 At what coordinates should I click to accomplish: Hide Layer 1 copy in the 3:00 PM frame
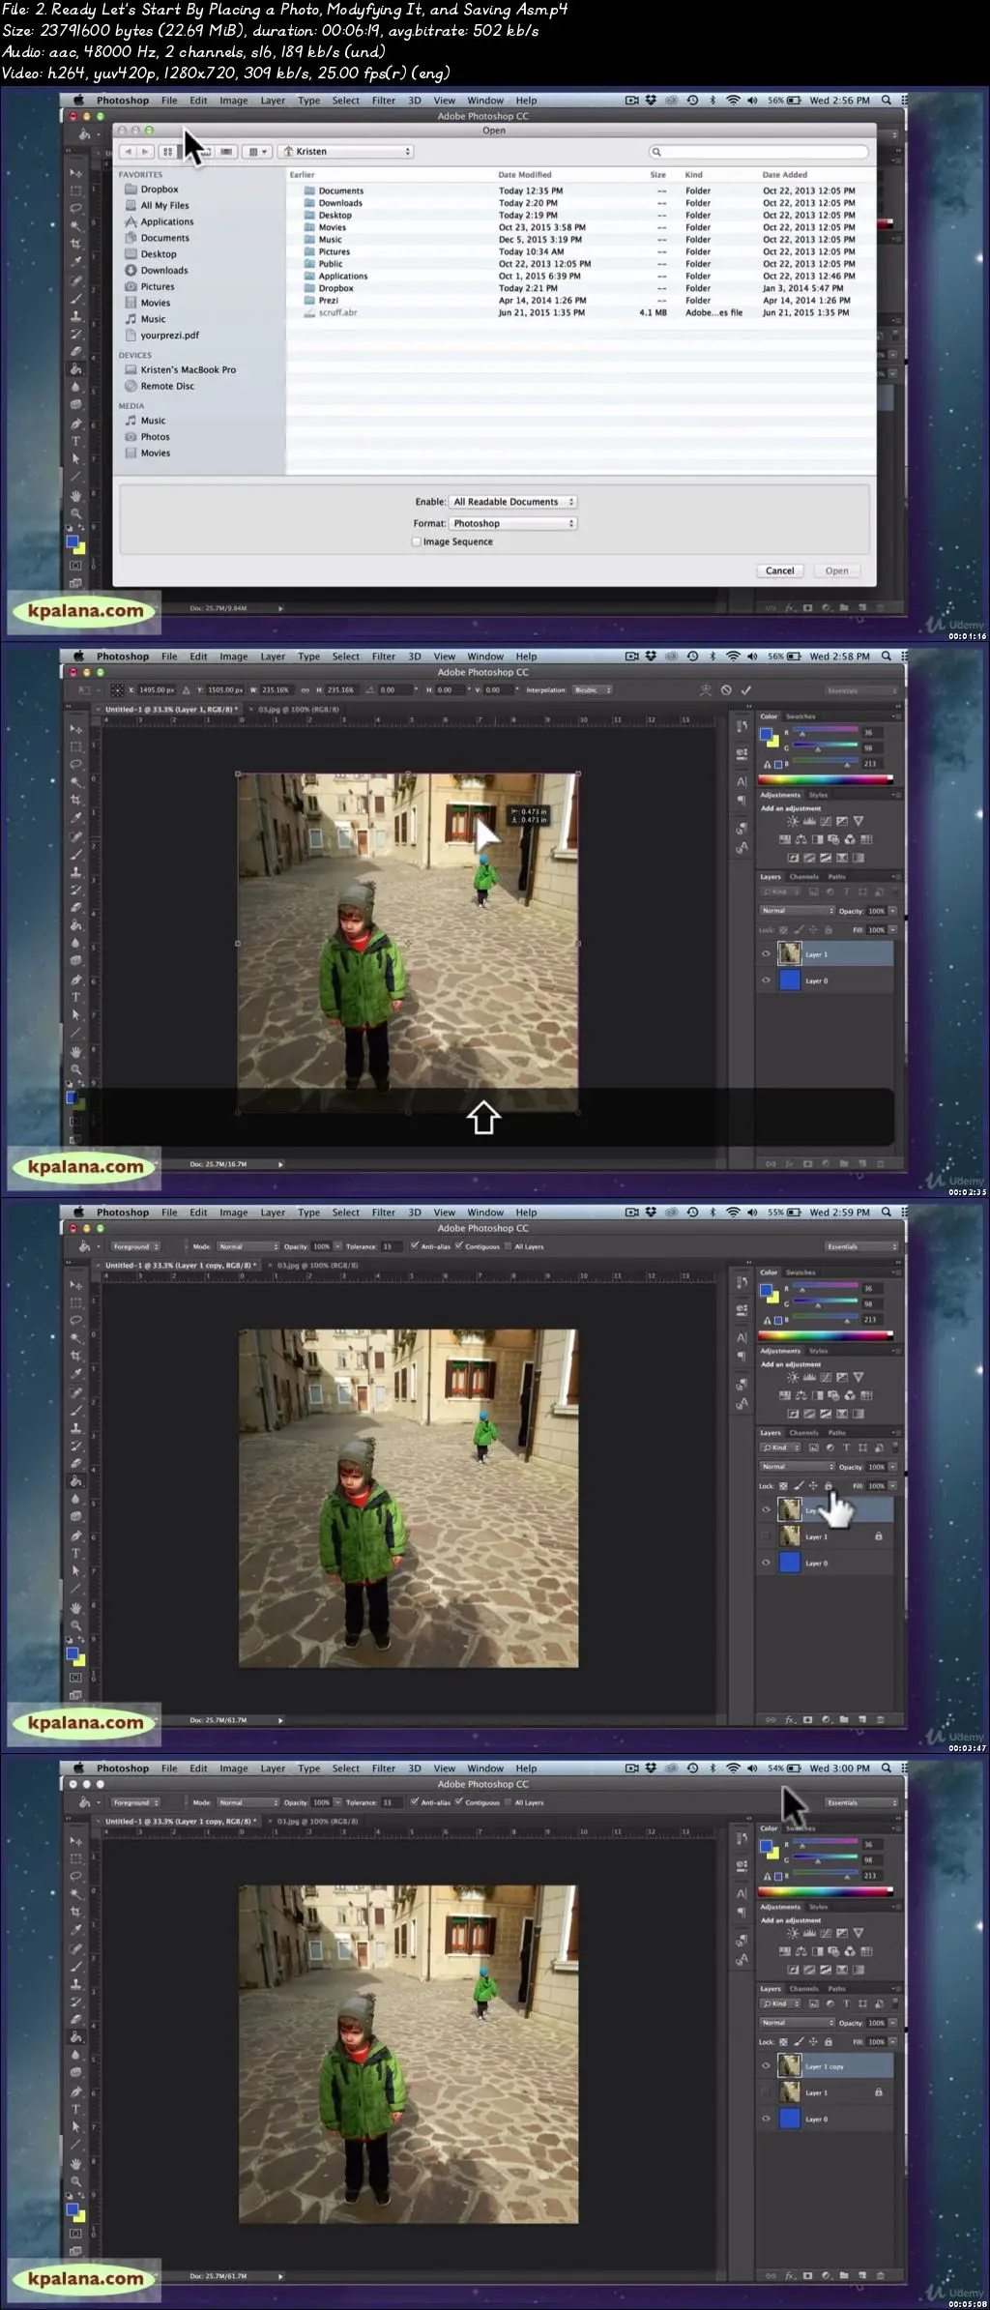click(x=767, y=2065)
